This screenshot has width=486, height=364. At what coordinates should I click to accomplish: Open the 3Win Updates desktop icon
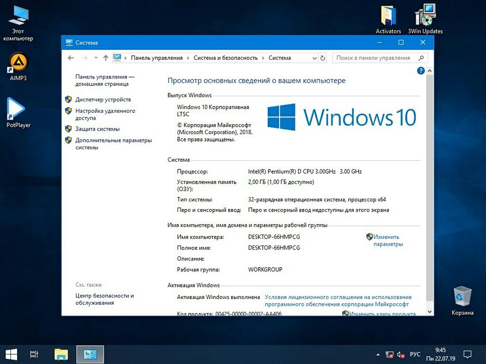coord(425,19)
